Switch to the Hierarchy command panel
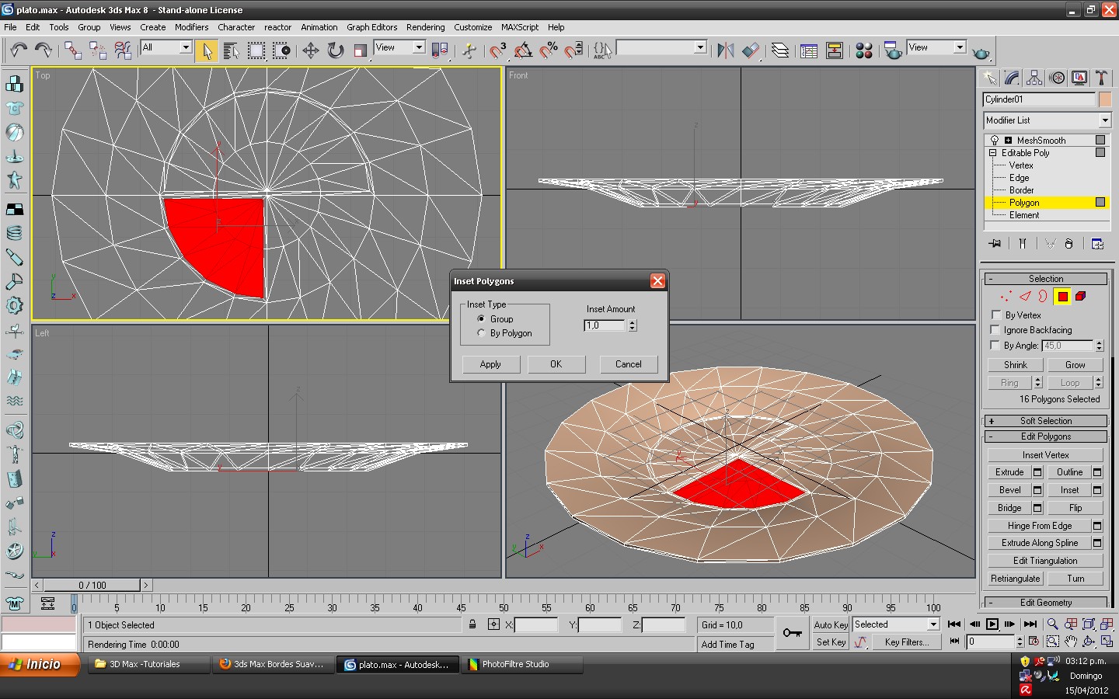This screenshot has width=1119, height=699. click(x=1034, y=78)
